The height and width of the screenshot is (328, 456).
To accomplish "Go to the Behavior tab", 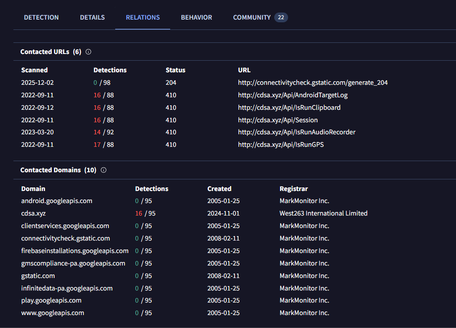I will click(x=197, y=17).
